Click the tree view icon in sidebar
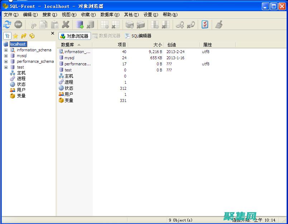288x224 pixels. (7, 36)
